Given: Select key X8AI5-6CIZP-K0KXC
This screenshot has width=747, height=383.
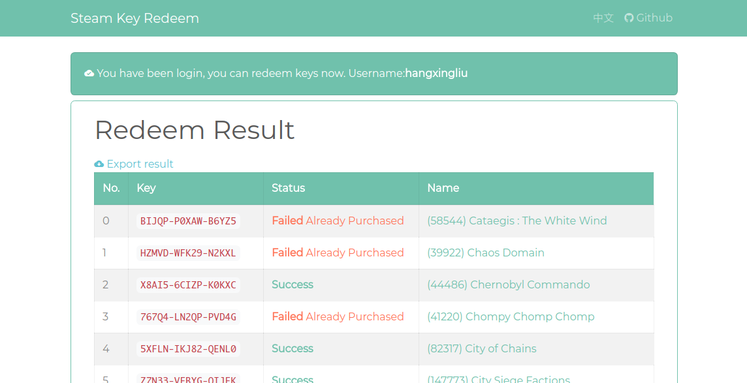Looking at the screenshot, I should click(x=188, y=284).
